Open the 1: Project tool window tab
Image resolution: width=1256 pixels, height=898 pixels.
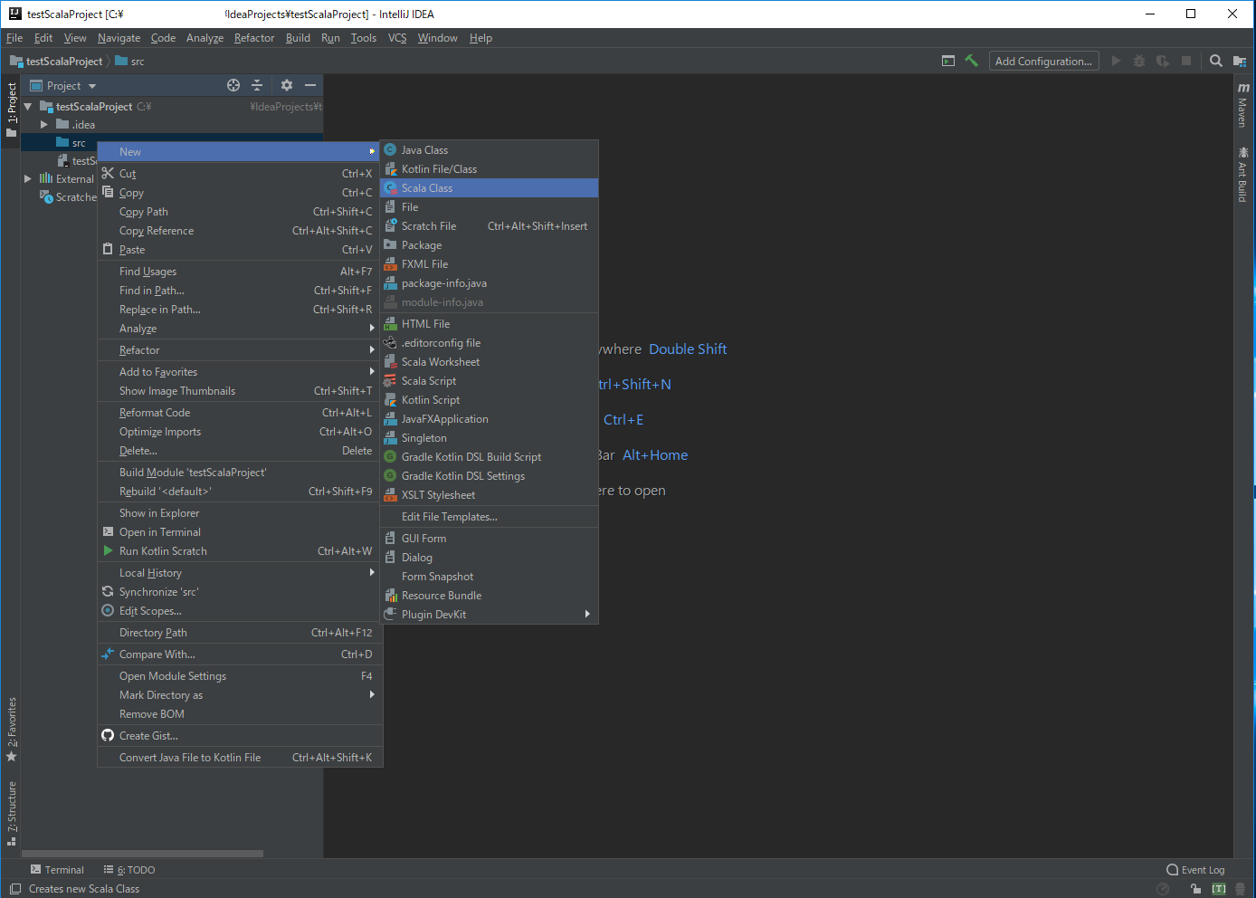click(x=12, y=109)
